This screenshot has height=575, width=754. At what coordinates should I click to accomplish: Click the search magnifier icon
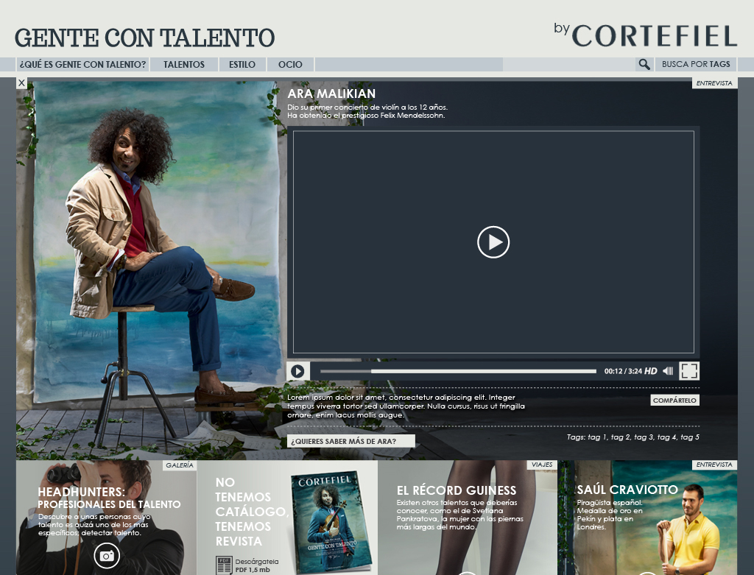click(644, 65)
